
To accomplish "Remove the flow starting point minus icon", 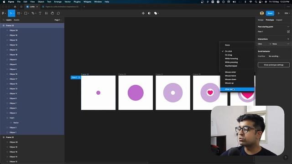I will click(288, 27).
